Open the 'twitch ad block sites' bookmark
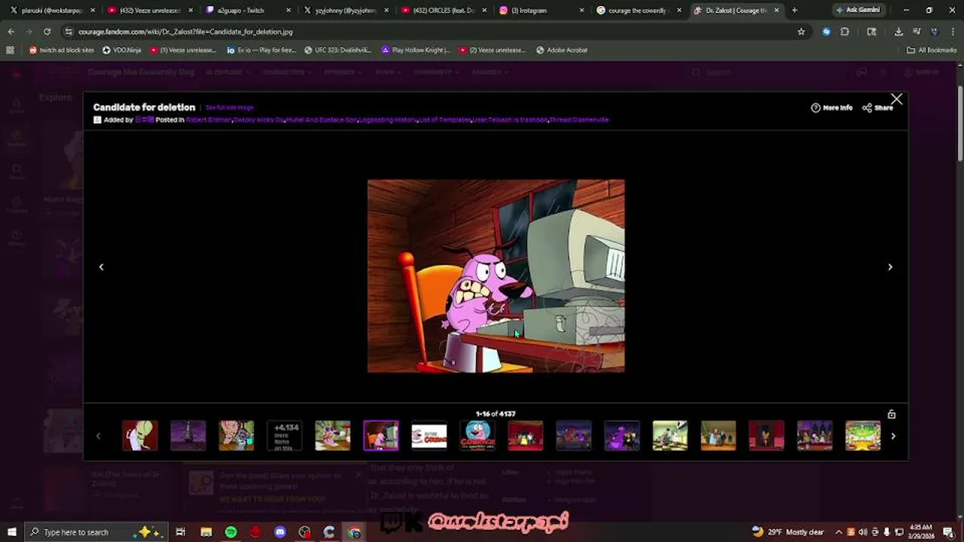The width and height of the screenshot is (964, 542). (x=61, y=50)
